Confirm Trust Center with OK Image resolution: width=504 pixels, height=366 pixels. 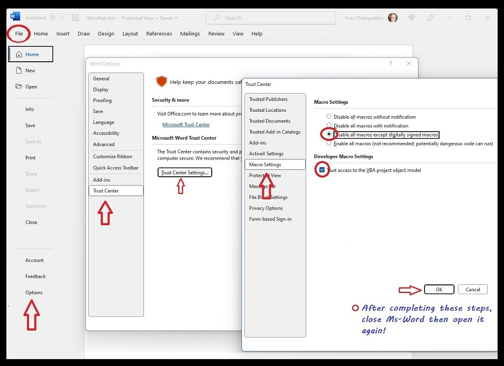coord(439,290)
